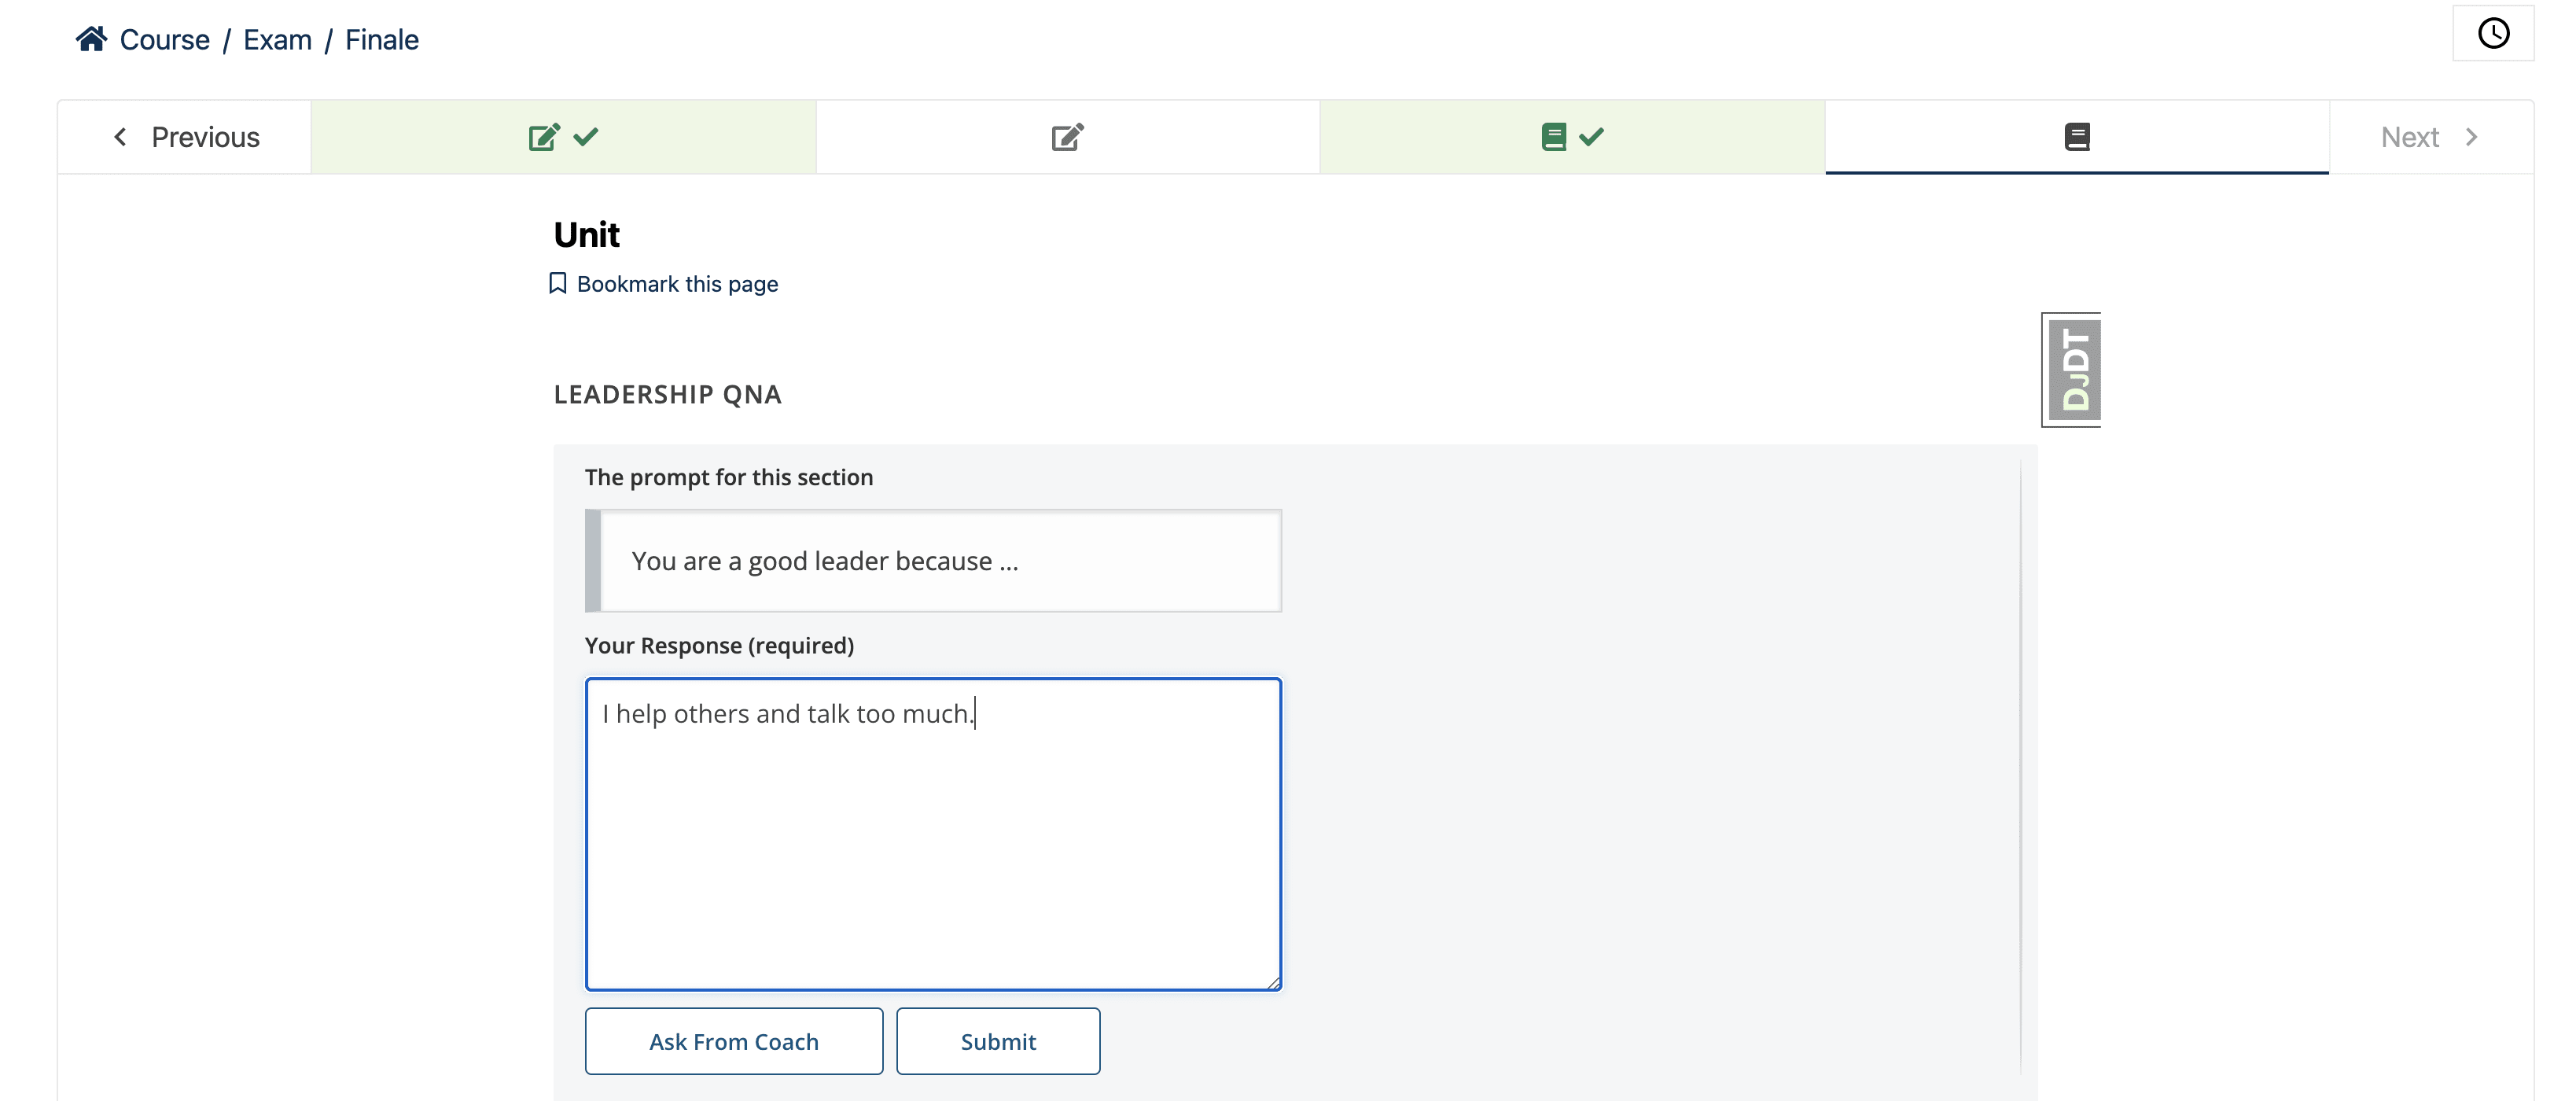Click the edit/pencil icon on second tab
Viewport: 2576px width, 1101px height.
click(1066, 136)
